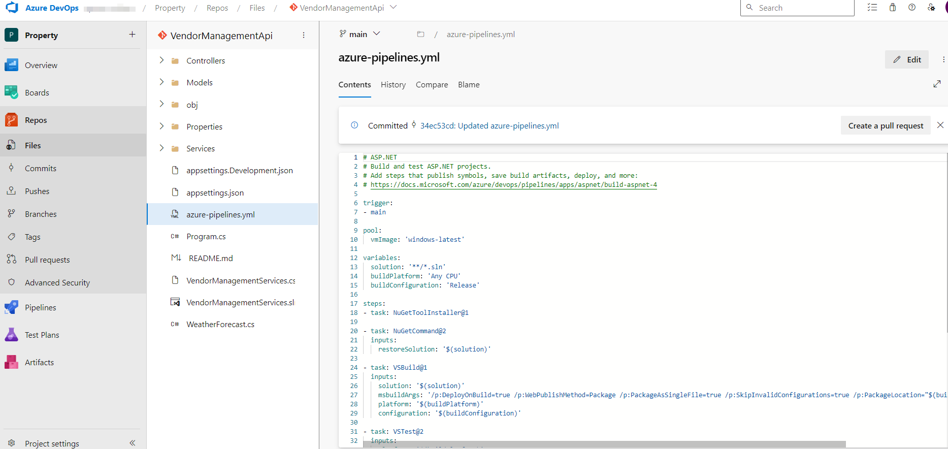Open the user settings icon
948x449 pixels.
coord(931,8)
